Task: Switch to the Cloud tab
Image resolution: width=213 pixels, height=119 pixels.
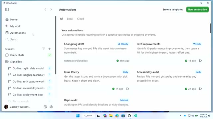Action: pyautogui.click(x=81, y=19)
